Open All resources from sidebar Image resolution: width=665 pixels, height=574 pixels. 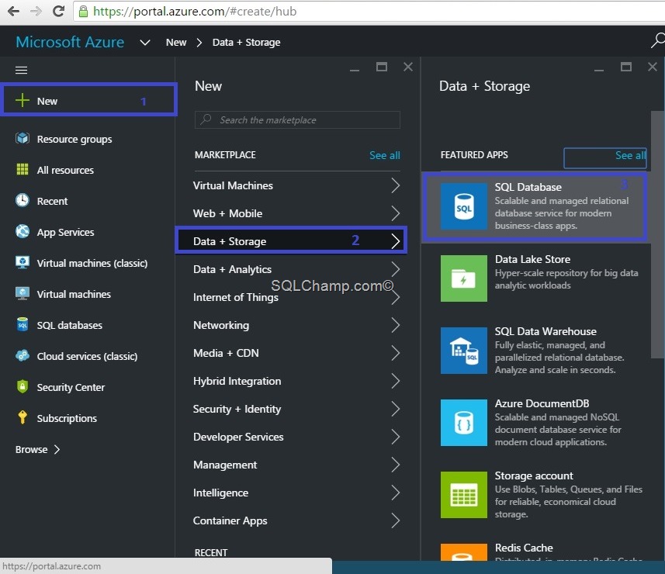click(x=88, y=170)
